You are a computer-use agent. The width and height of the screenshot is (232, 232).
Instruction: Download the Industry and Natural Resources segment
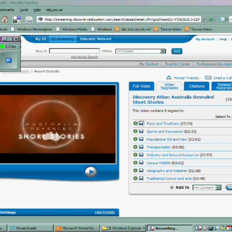click(141, 155)
